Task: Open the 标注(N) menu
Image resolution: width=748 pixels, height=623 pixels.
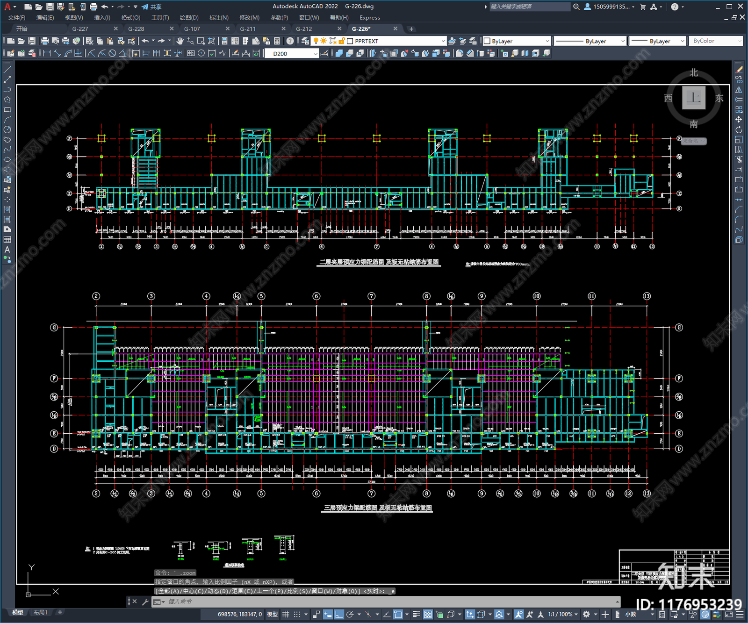Action: pyautogui.click(x=219, y=18)
